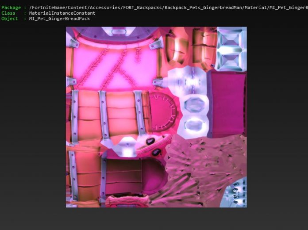Click the gingerbread pack texture preview image
308x230 pixels.
tap(156, 117)
